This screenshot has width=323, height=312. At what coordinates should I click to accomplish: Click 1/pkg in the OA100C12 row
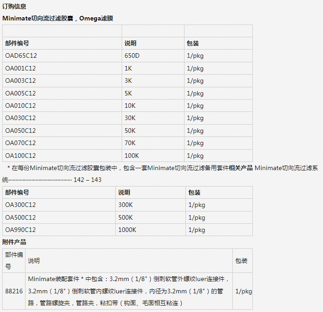195,156
